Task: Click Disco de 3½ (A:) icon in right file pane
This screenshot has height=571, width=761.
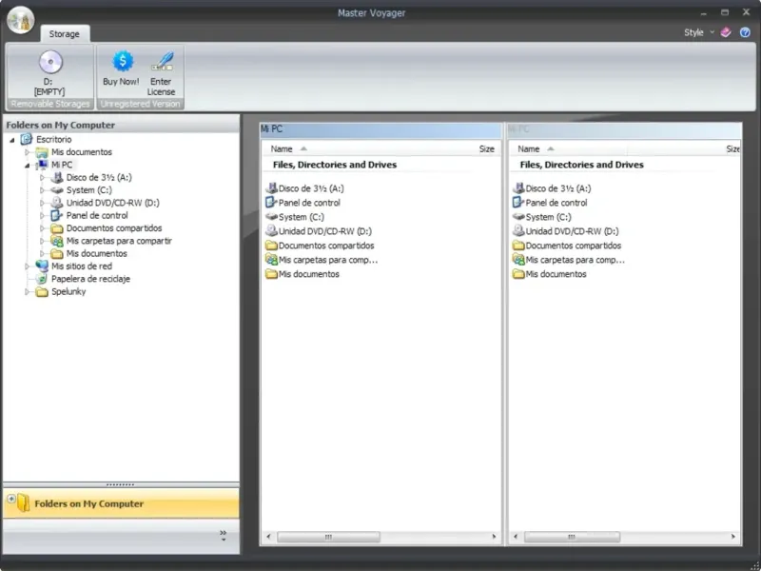Action: tap(518, 188)
